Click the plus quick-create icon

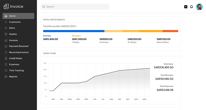(186, 7)
